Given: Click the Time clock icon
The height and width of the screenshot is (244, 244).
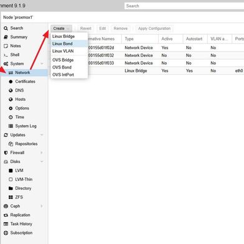Looking at the screenshot, I should [x=11, y=117].
